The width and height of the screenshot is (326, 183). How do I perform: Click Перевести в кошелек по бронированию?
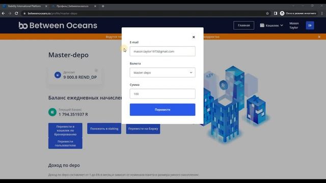(65, 130)
